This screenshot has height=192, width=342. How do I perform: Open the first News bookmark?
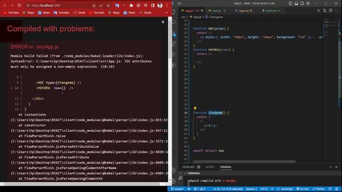pyautogui.click(x=44, y=13)
